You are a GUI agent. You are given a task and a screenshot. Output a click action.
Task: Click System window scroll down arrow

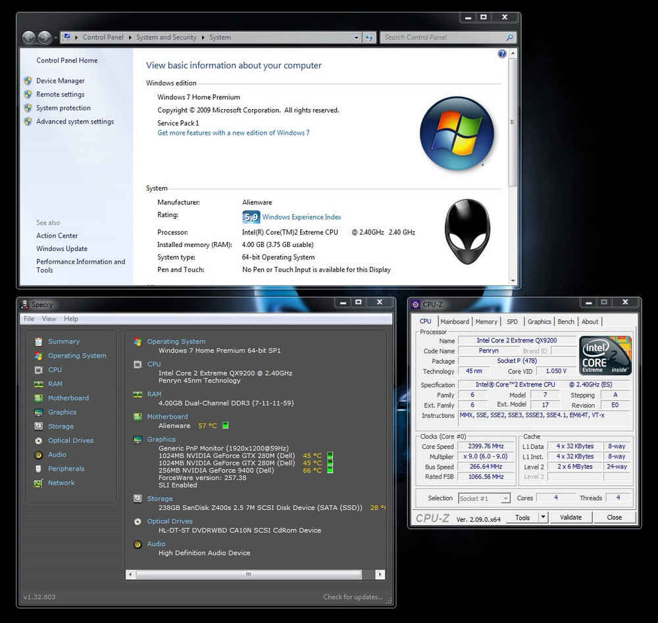513,281
